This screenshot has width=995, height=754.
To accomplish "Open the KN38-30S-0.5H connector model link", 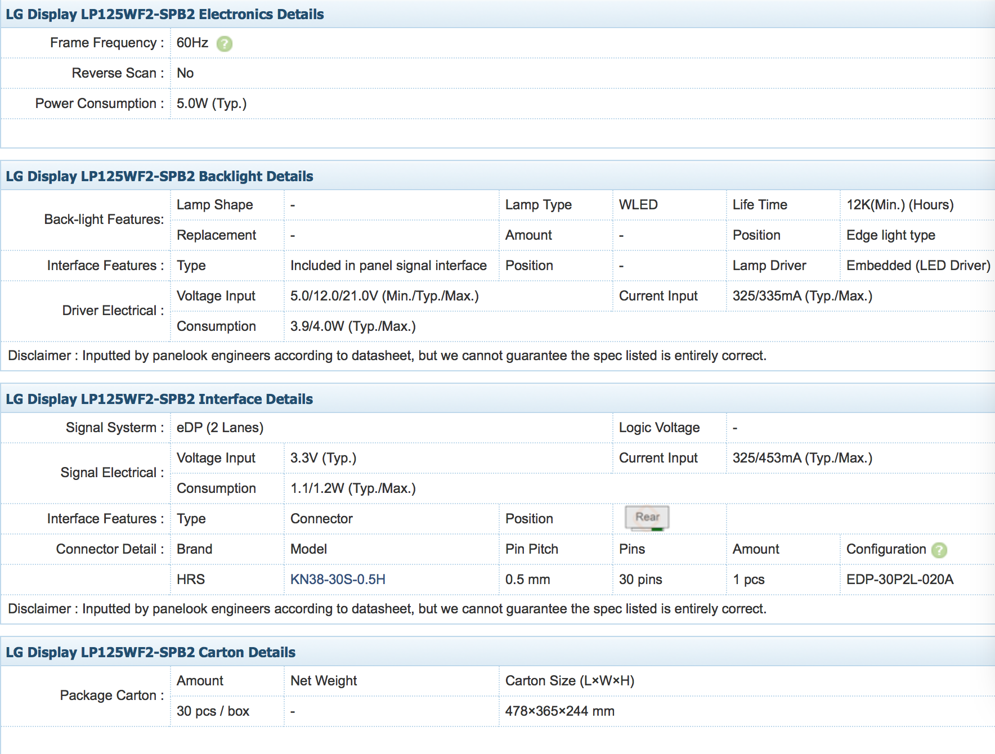I will pyautogui.click(x=338, y=580).
